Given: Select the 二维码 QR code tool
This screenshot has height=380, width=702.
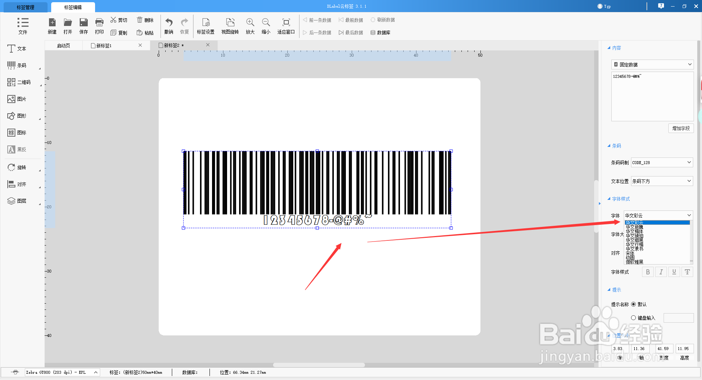Looking at the screenshot, I should point(19,82).
